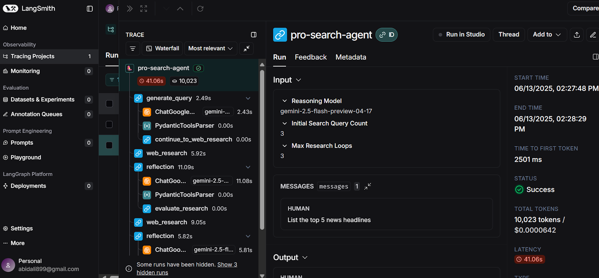
Task: Click the trace panel vertical scrollbar
Action: tap(262, 149)
